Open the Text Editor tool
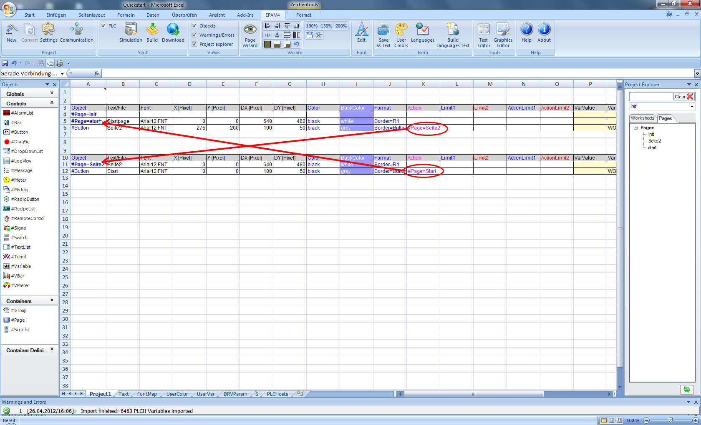 pyautogui.click(x=484, y=35)
